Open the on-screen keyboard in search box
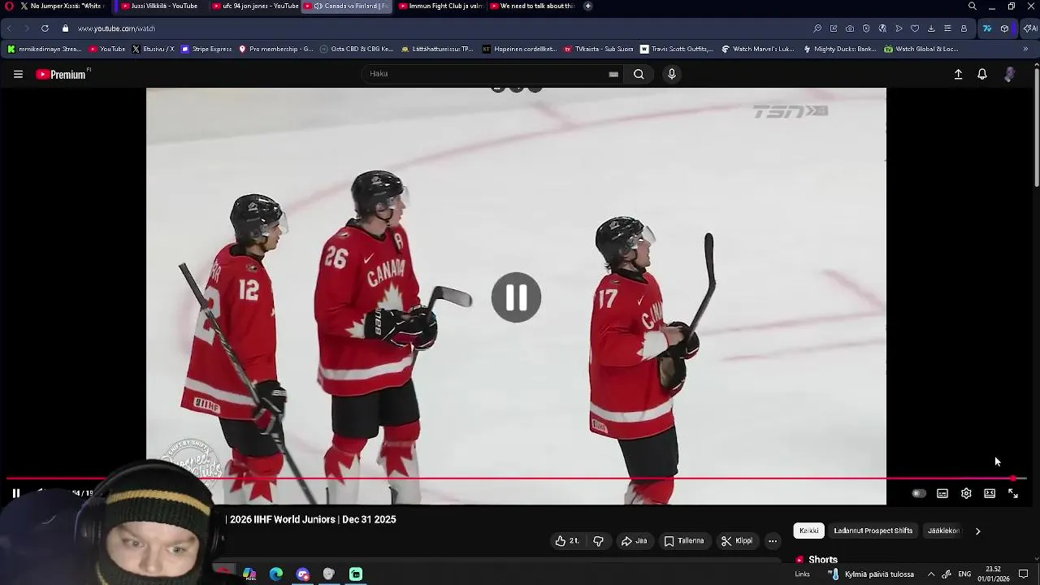1040x585 pixels. tap(613, 74)
